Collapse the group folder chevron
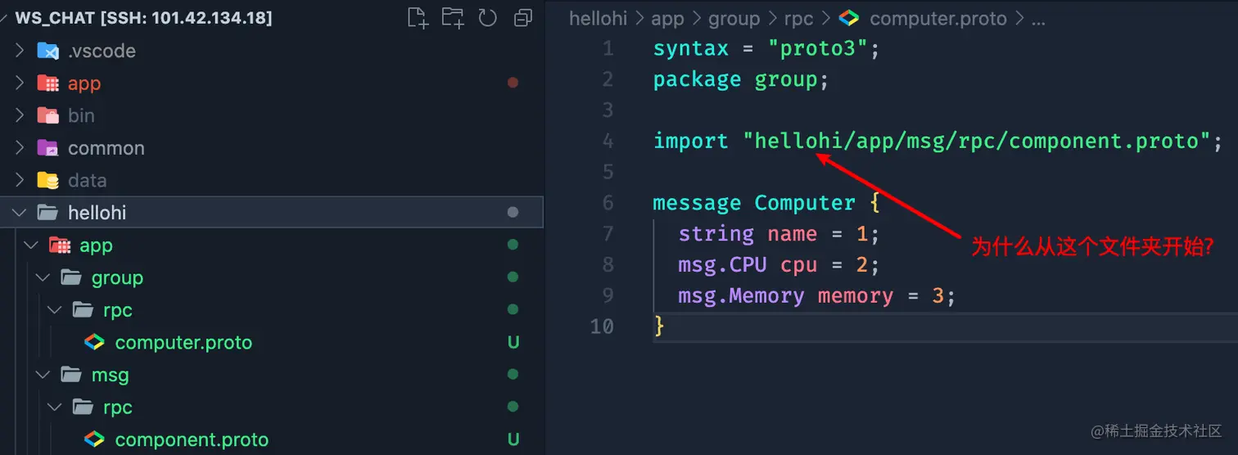Viewport: 1238px width, 455px height. [x=43, y=278]
